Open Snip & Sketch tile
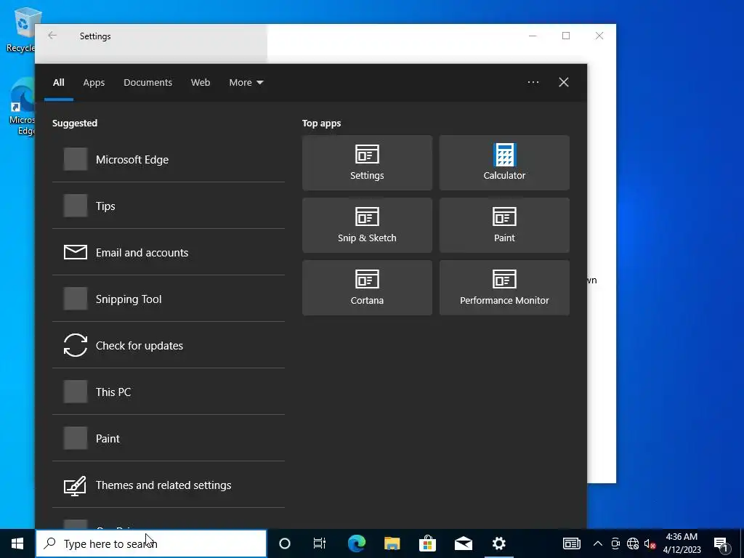This screenshot has height=558, width=744. point(367,225)
